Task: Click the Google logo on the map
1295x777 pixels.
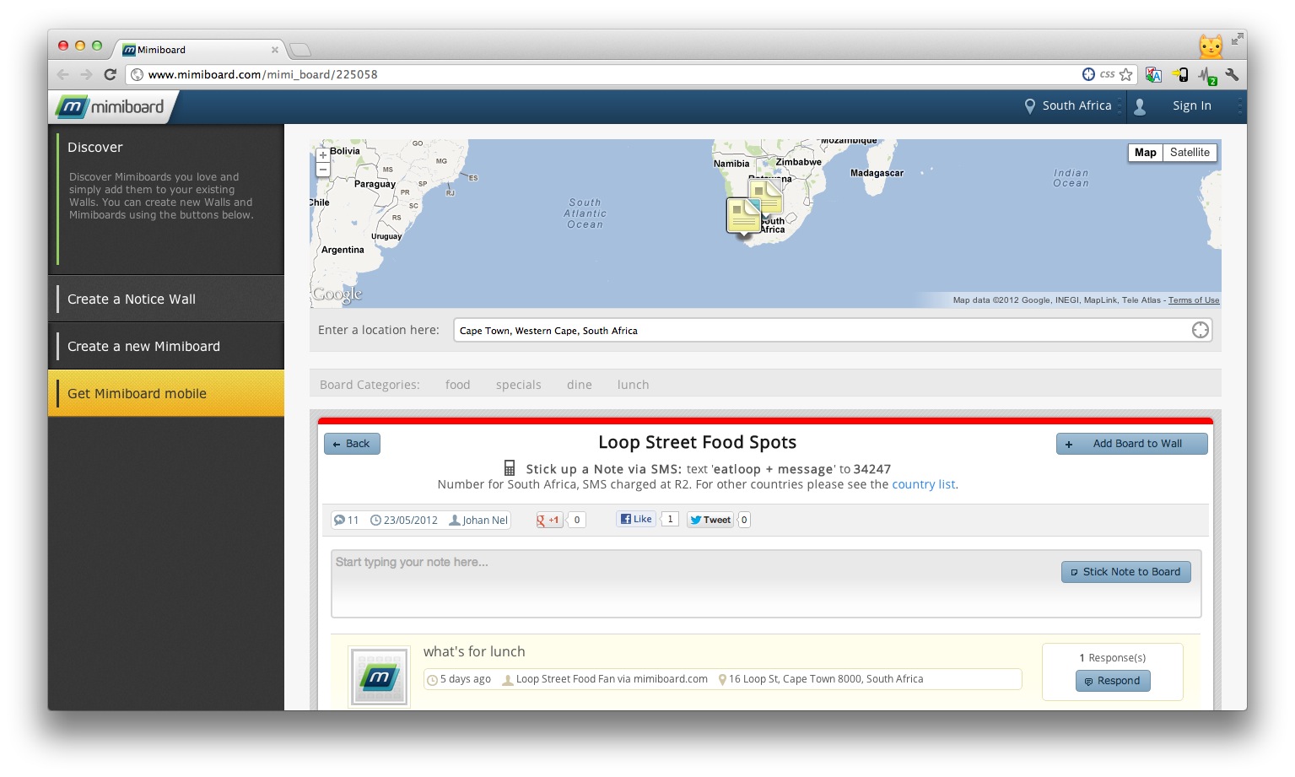Action: point(337,294)
